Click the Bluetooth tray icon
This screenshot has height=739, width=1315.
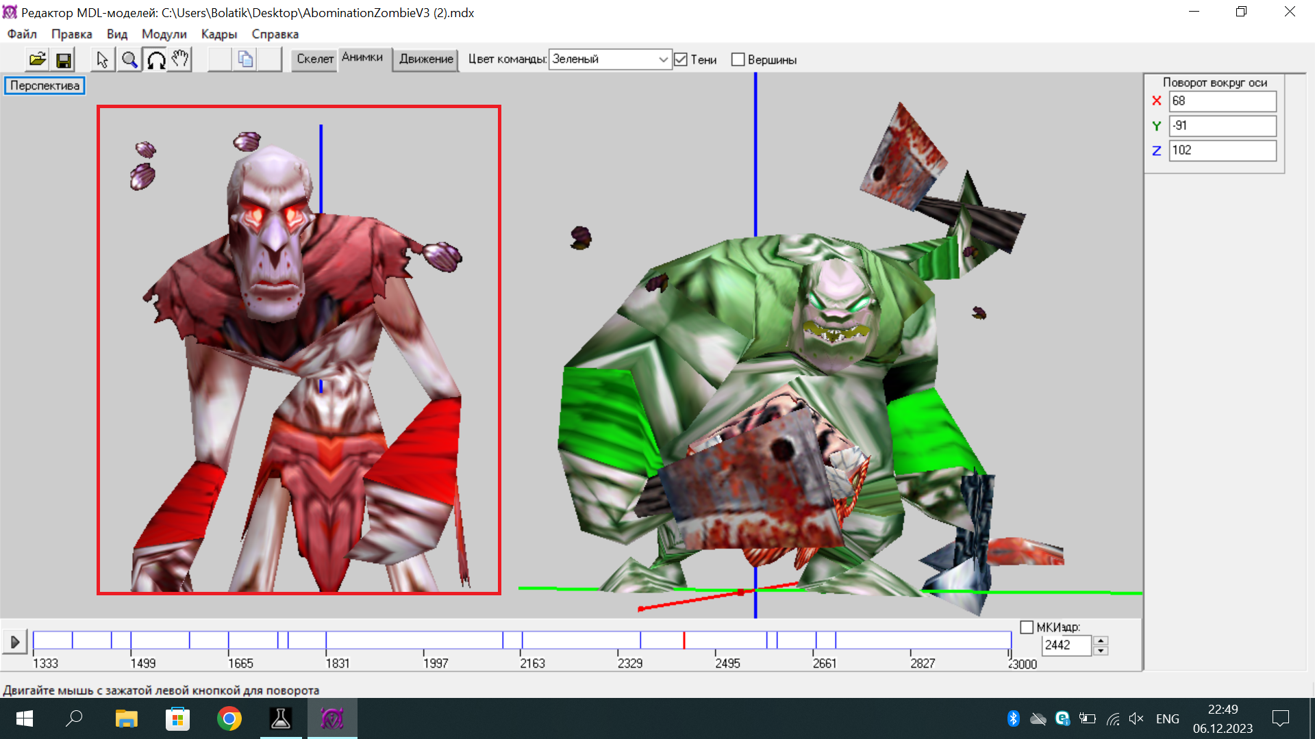coord(1013,718)
